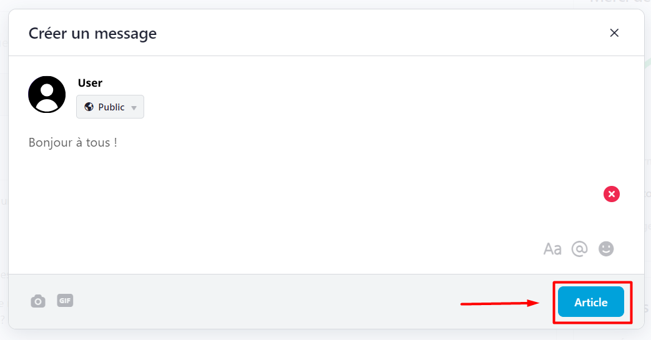This screenshot has width=651, height=340.
Task: Open the Public visibility dropdown
Action: coord(110,107)
